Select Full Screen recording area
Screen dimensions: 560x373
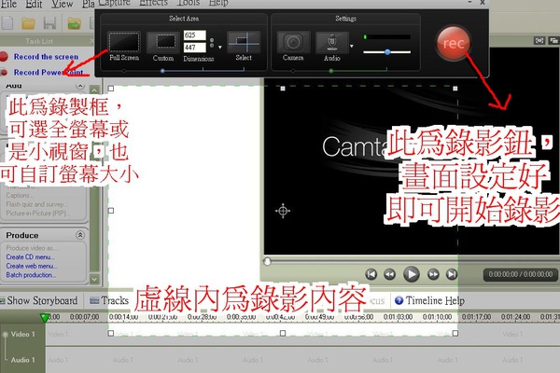click(x=124, y=42)
